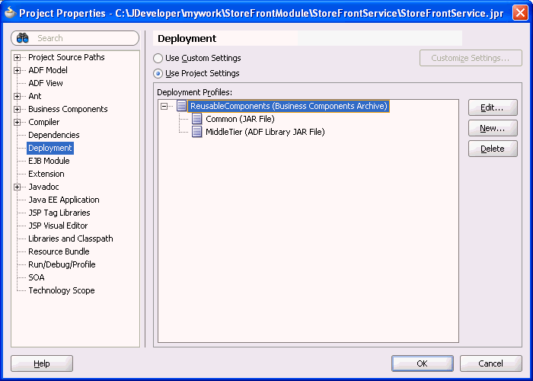Select the Deployment category
Viewport: 533px width, 381px height.
coord(50,148)
